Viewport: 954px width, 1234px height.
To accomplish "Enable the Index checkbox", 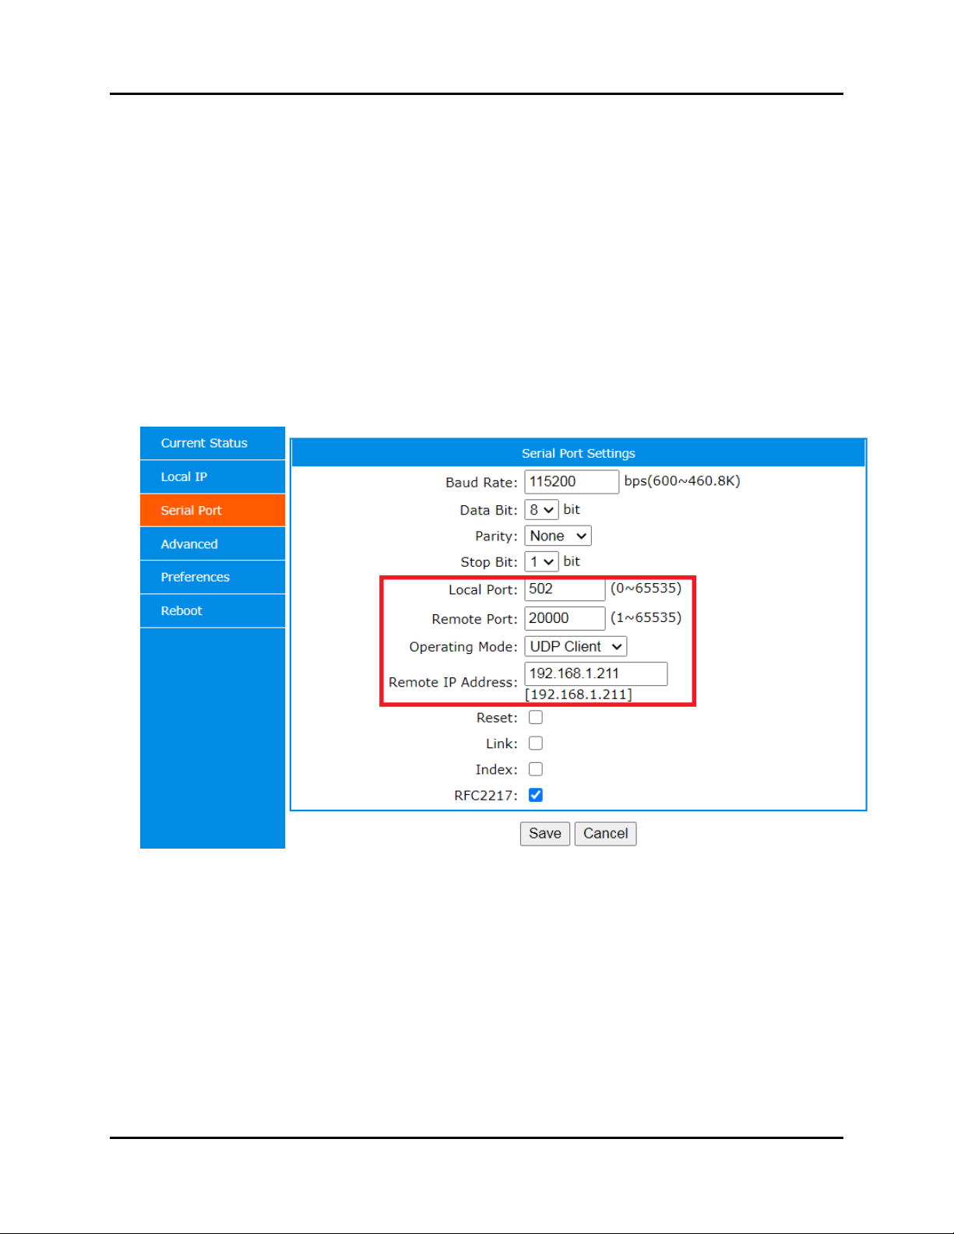I will coord(536,769).
